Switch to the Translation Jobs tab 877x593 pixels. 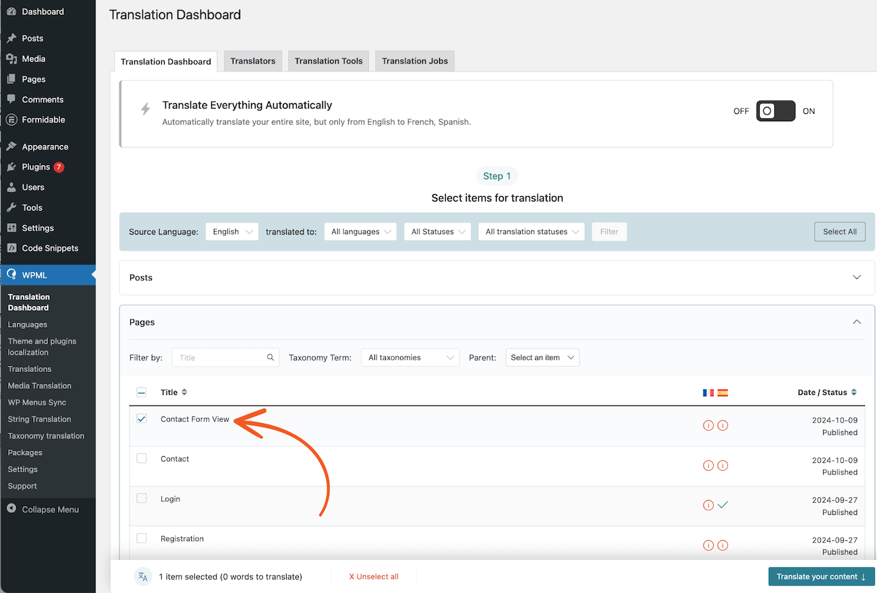(x=415, y=61)
